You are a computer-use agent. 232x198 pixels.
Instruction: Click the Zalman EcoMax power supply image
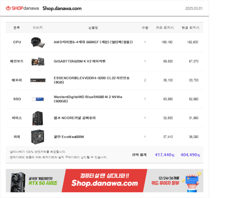pyautogui.click(x=37, y=137)
